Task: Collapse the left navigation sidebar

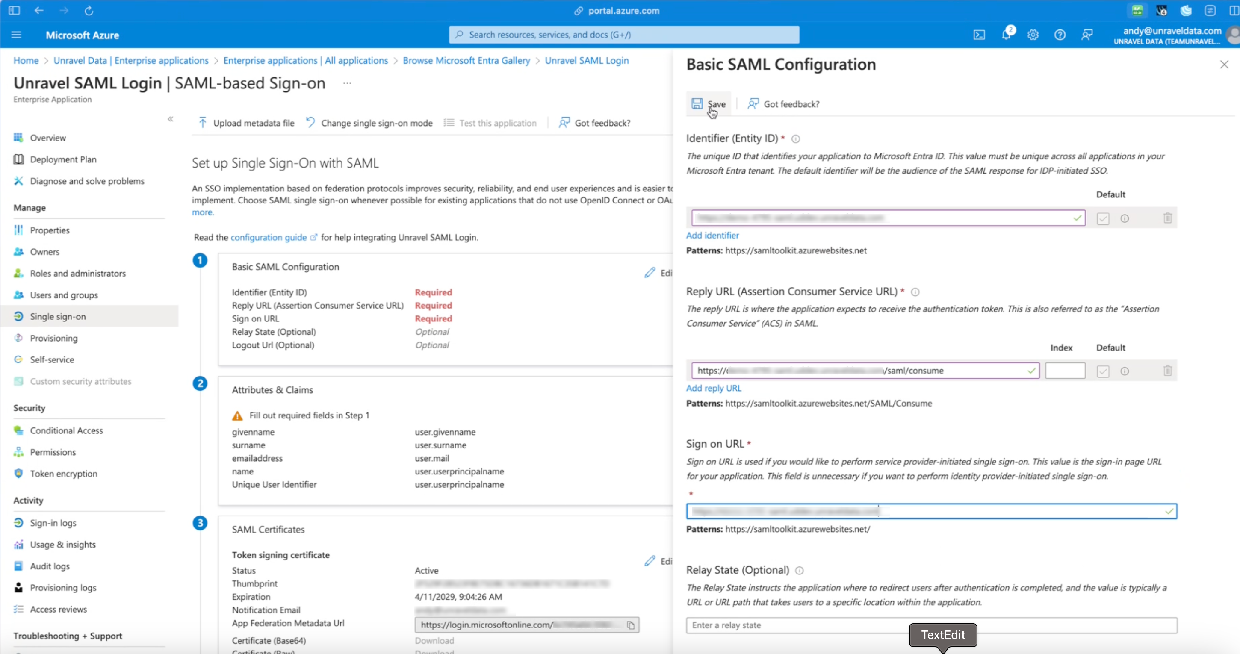Action: coord(171,119)
